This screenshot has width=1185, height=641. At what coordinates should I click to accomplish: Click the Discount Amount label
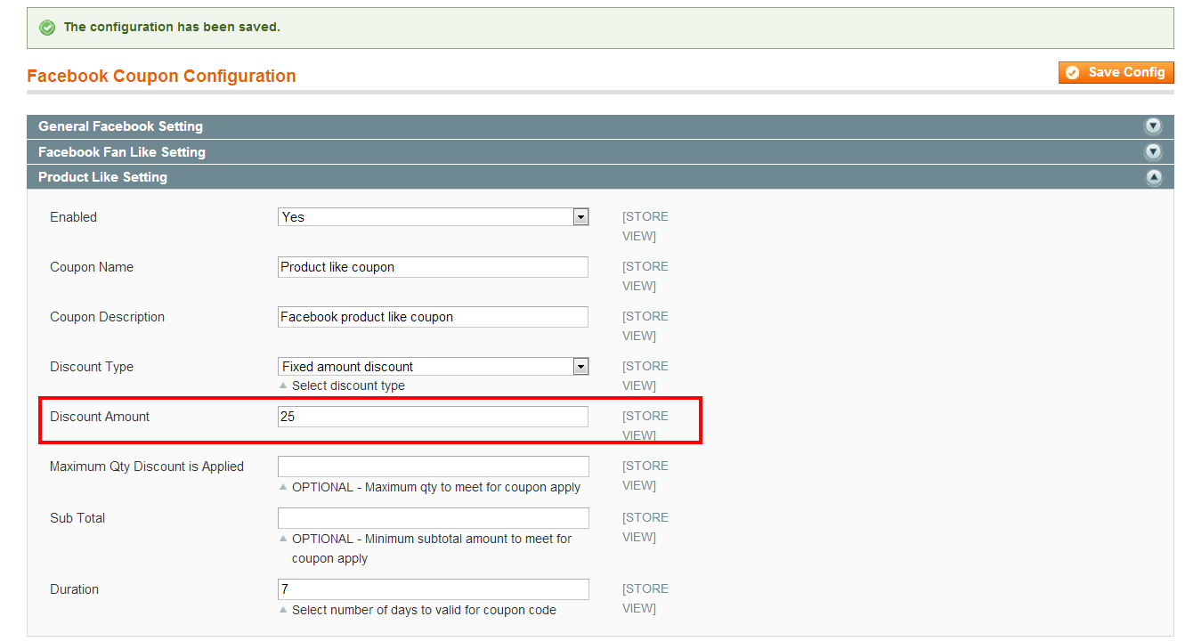(x=100, y=417)
